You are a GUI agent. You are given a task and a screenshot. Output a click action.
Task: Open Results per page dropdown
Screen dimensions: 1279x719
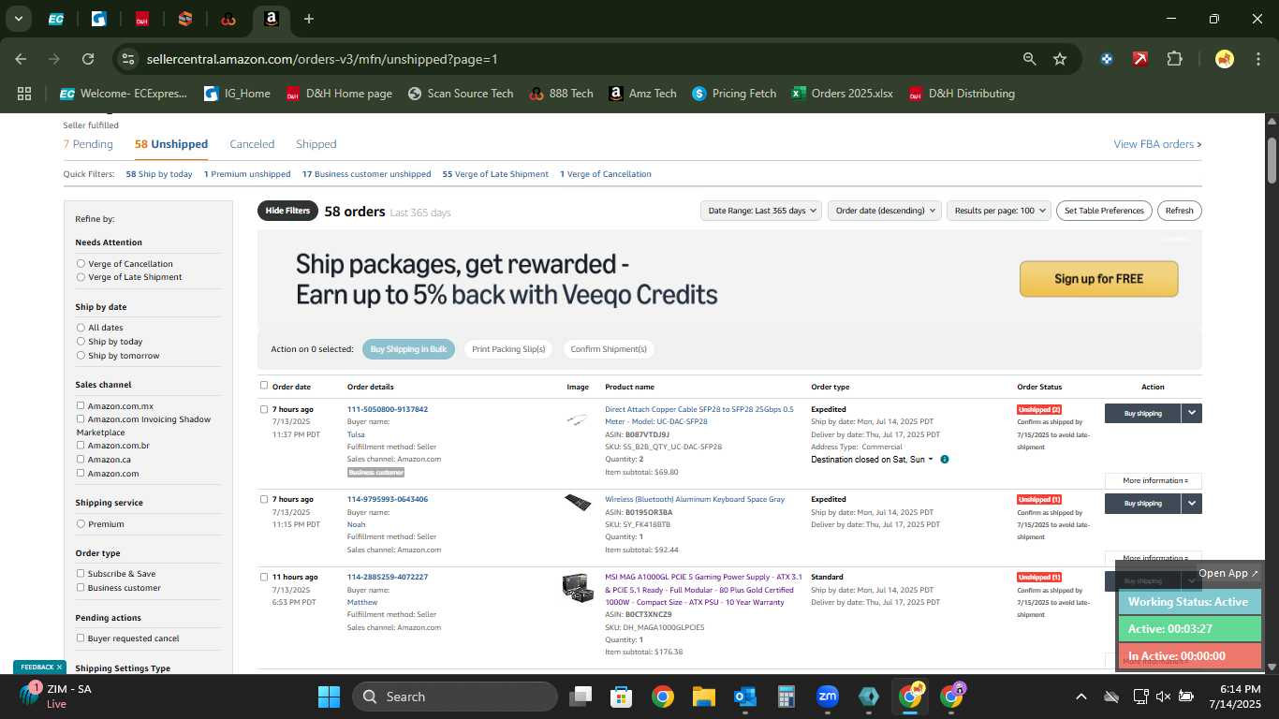click(x=999, y=211)
